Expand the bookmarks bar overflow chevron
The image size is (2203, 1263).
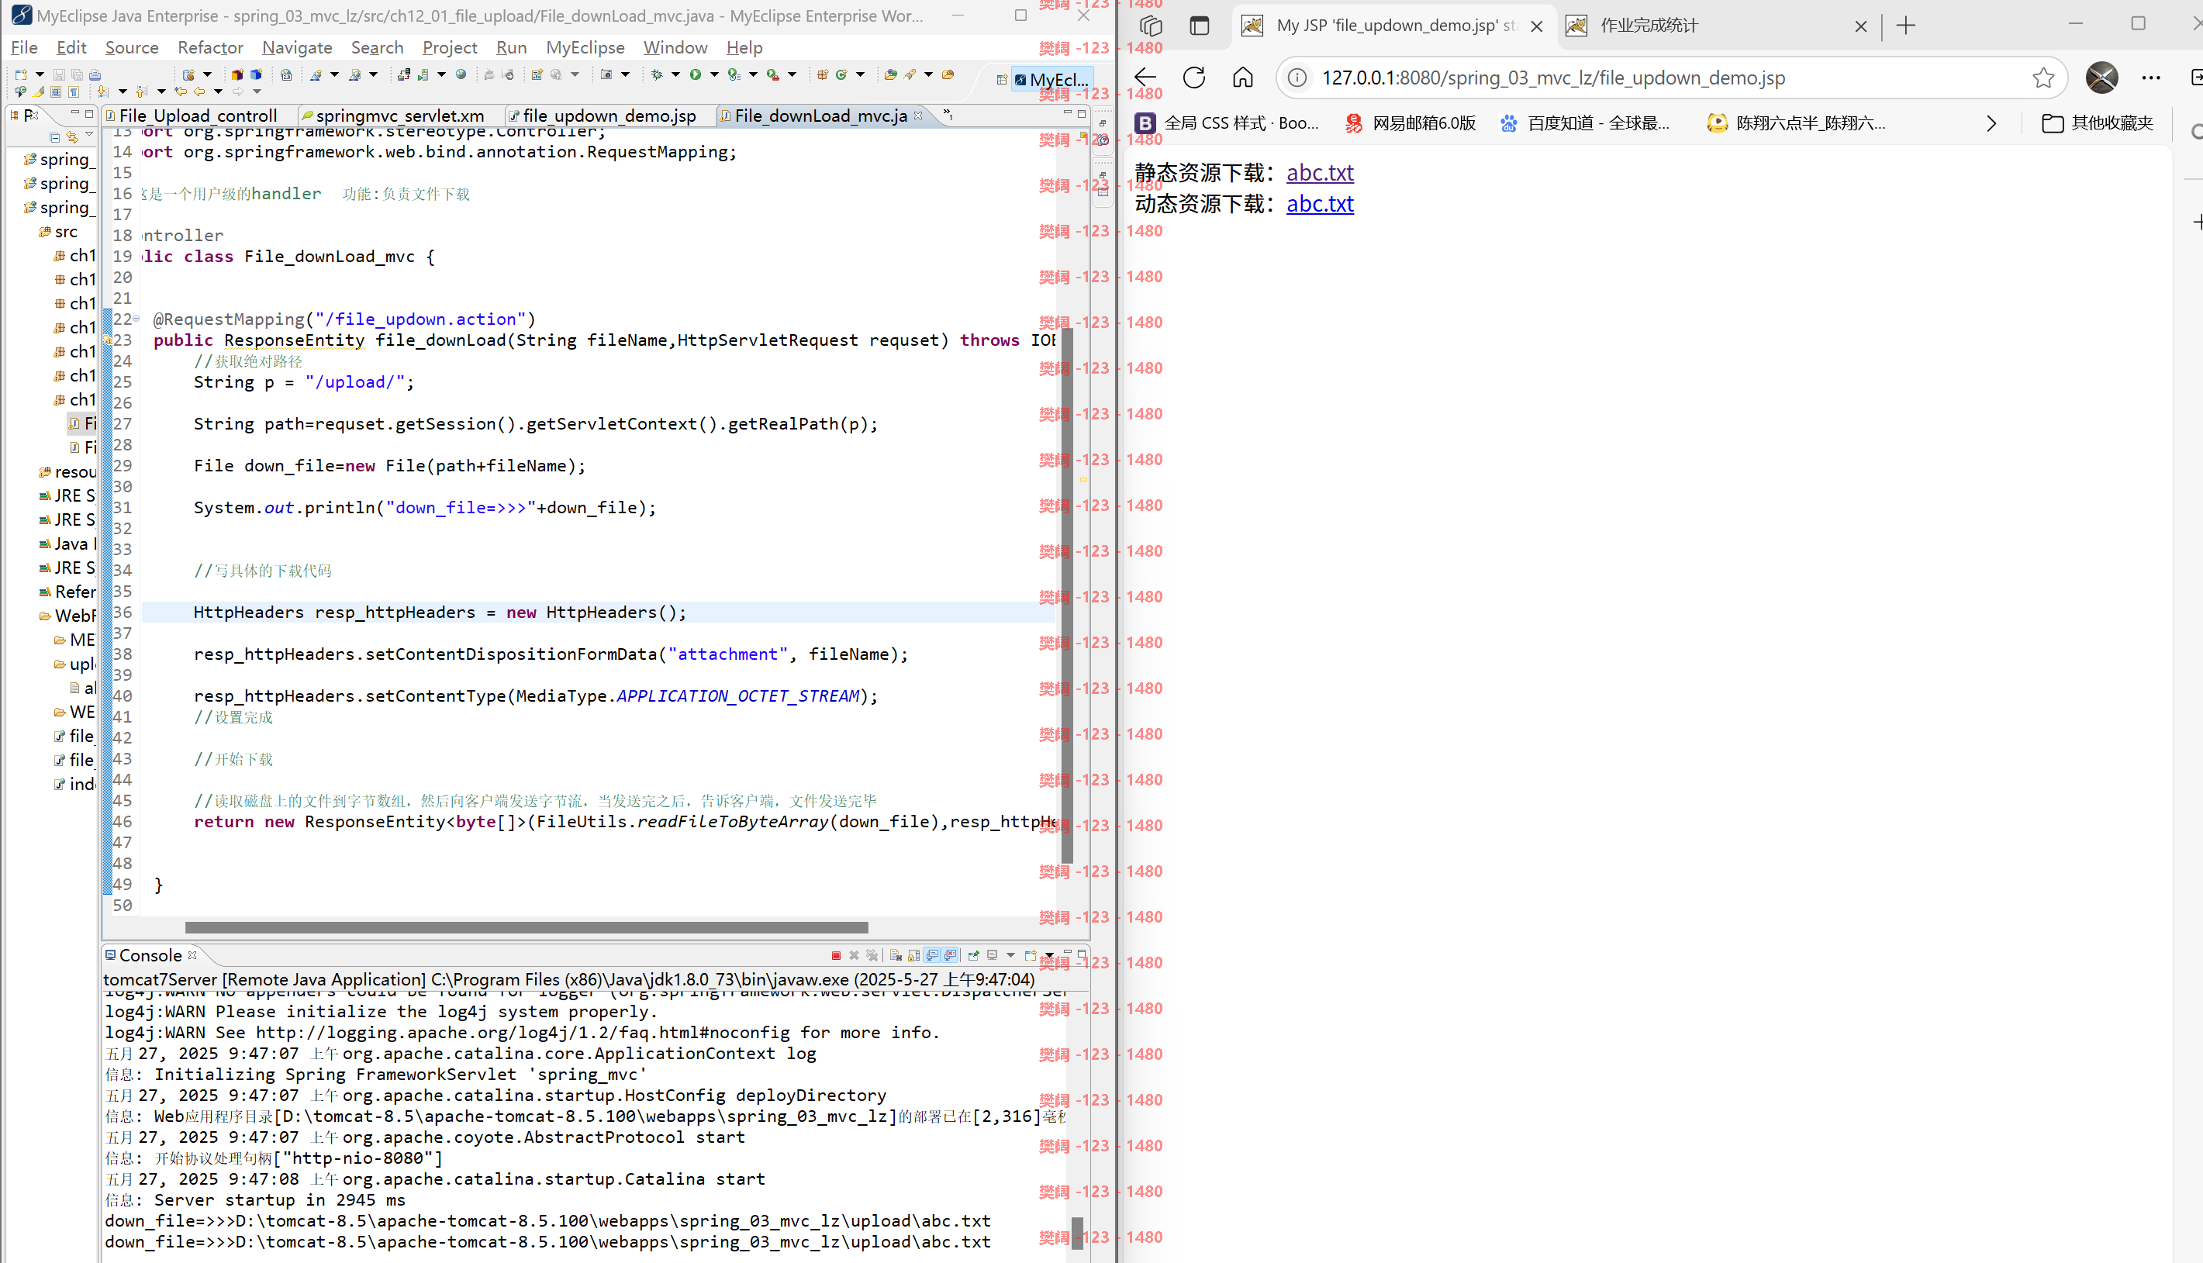coord(1991,123)
